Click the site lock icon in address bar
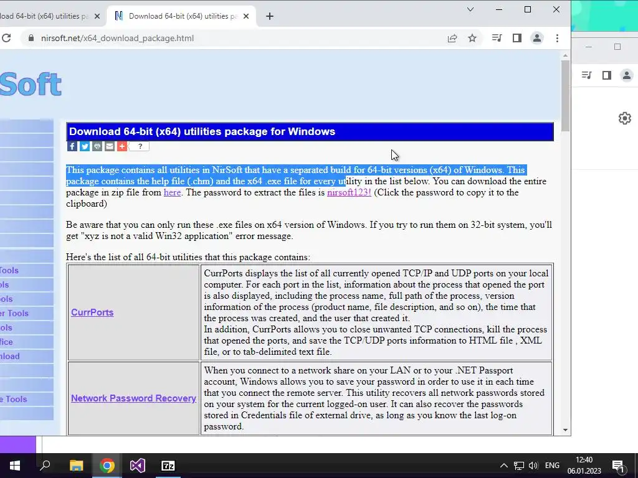This screenshot has height=478, width=638. click(x=31, y=38)
